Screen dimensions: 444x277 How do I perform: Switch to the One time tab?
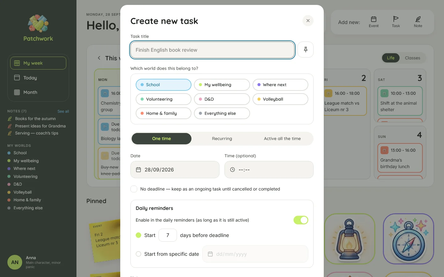tap(162, 138)
